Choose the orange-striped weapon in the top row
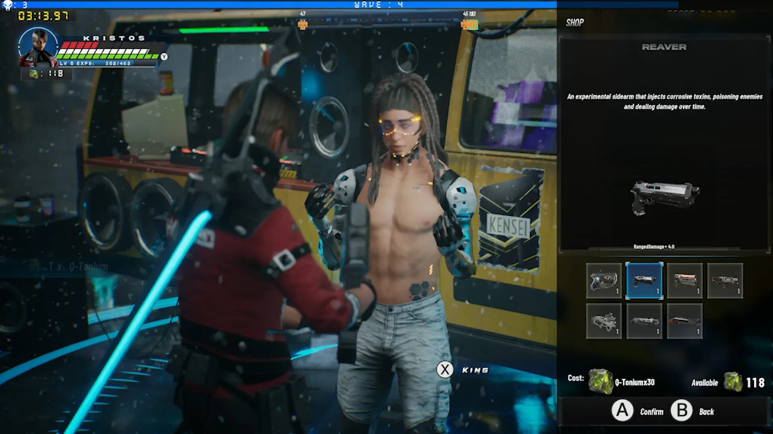This screenshot has width=773, height=434. pyautogui.click(x=685, y=281)
